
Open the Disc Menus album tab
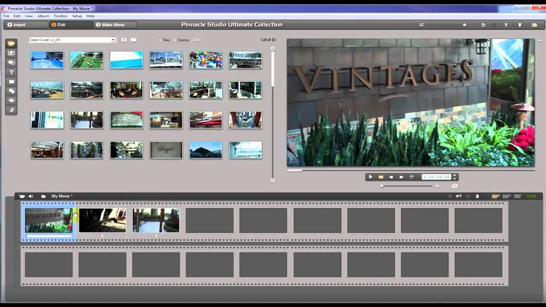(11, 91)
